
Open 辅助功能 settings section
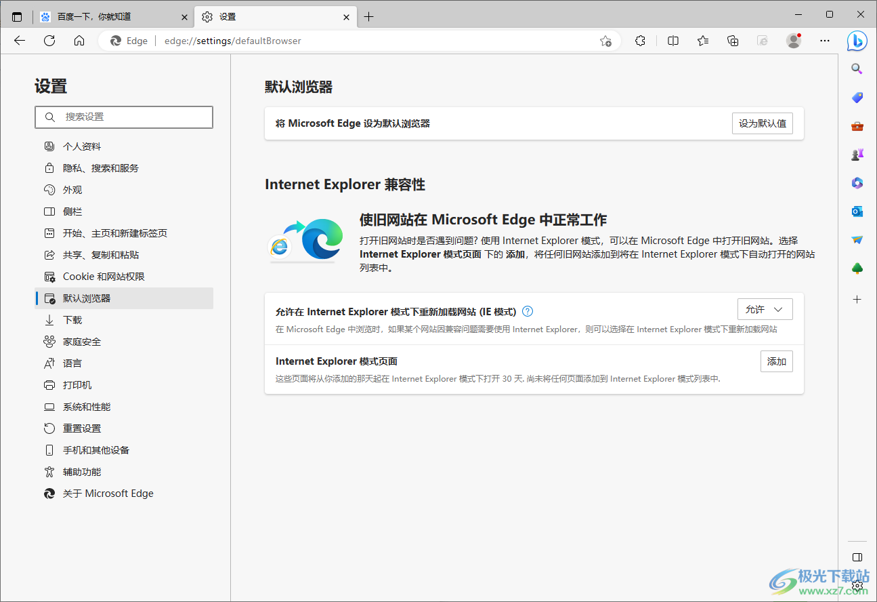point(124,472)
